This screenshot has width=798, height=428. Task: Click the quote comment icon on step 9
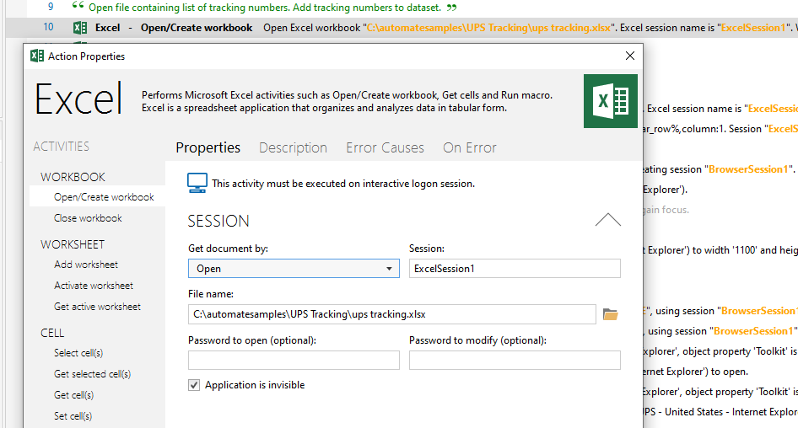click(x=78, y=7)
